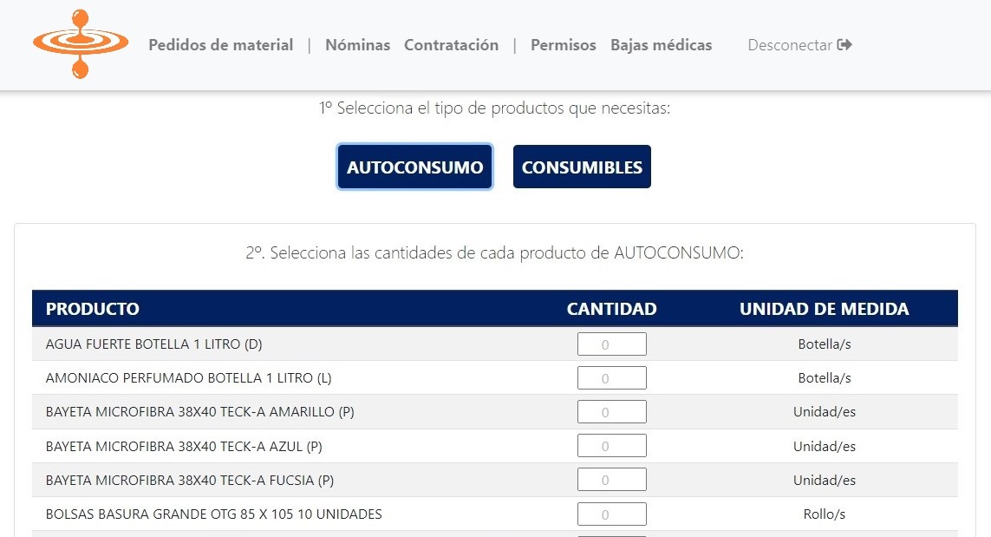Image resolution: width=991 pixels, height=537 pixels.
Task: Open Bajas médicas section
Action: pos(661,45)
